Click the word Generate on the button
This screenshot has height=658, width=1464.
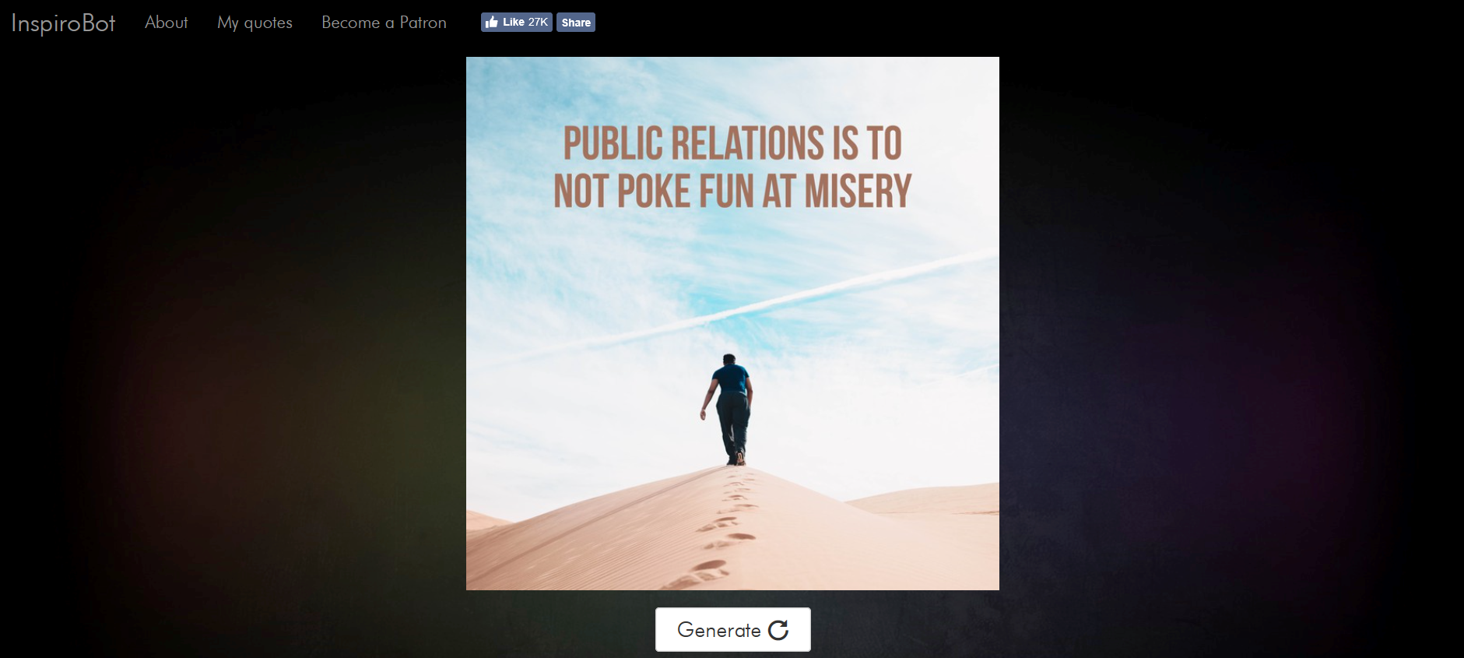pyautogui.click(x=719, y=630)
